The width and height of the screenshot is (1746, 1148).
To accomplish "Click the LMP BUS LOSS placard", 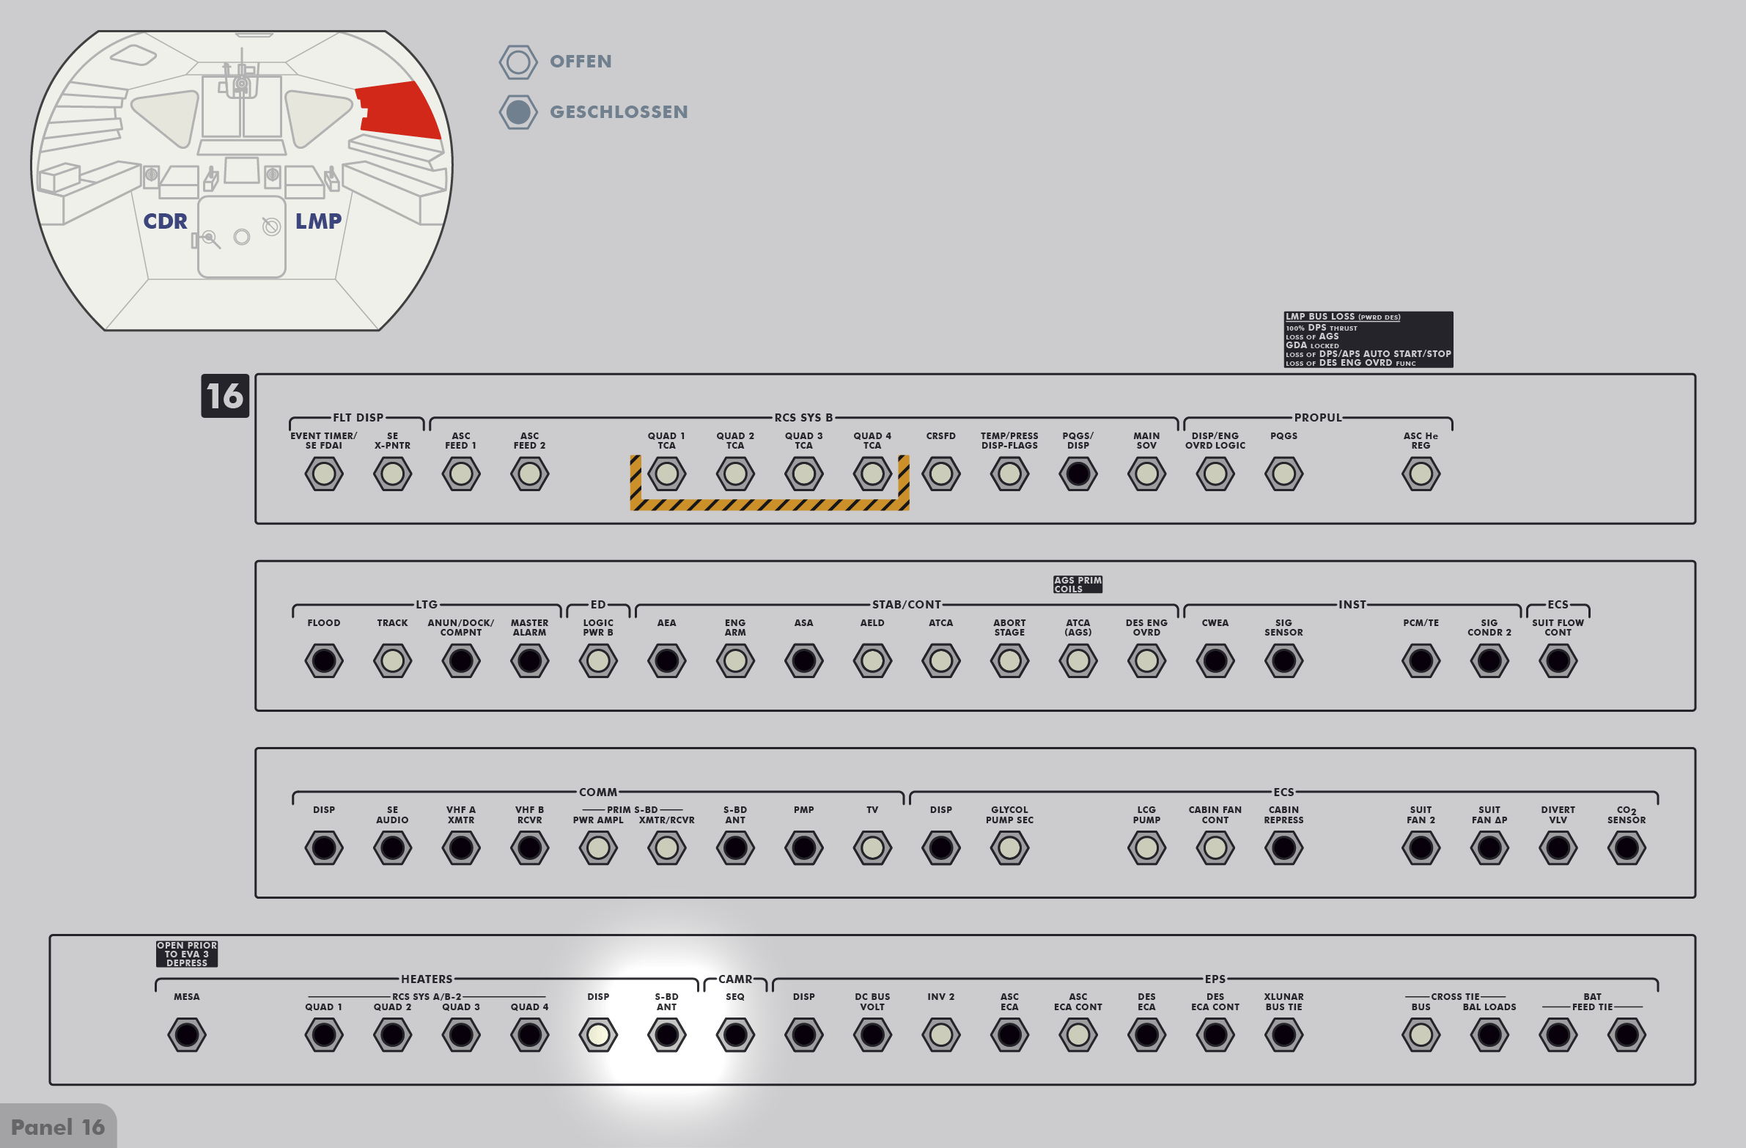I will [1368, 339].
